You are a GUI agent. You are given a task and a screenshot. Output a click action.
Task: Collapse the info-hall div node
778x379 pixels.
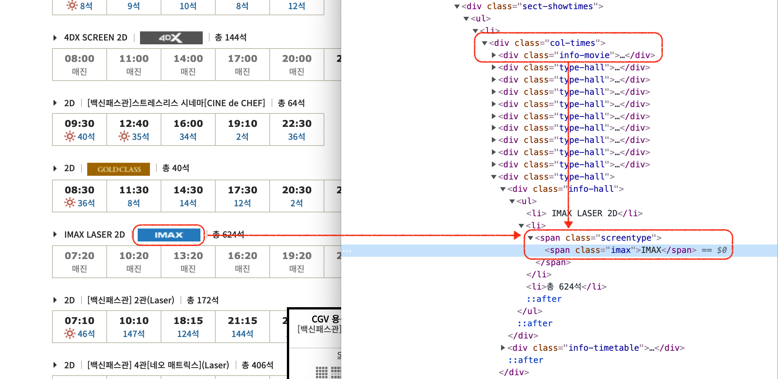coord(503,189)
